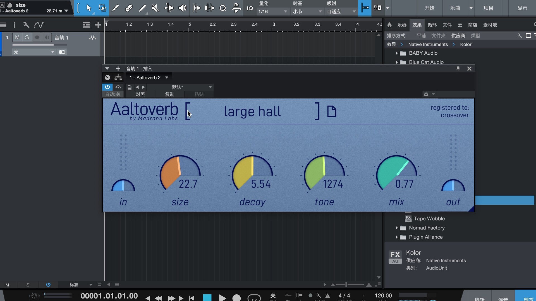
Task: Select the Eraser tool
Action: pyautogui.click(x=129, y=8)
